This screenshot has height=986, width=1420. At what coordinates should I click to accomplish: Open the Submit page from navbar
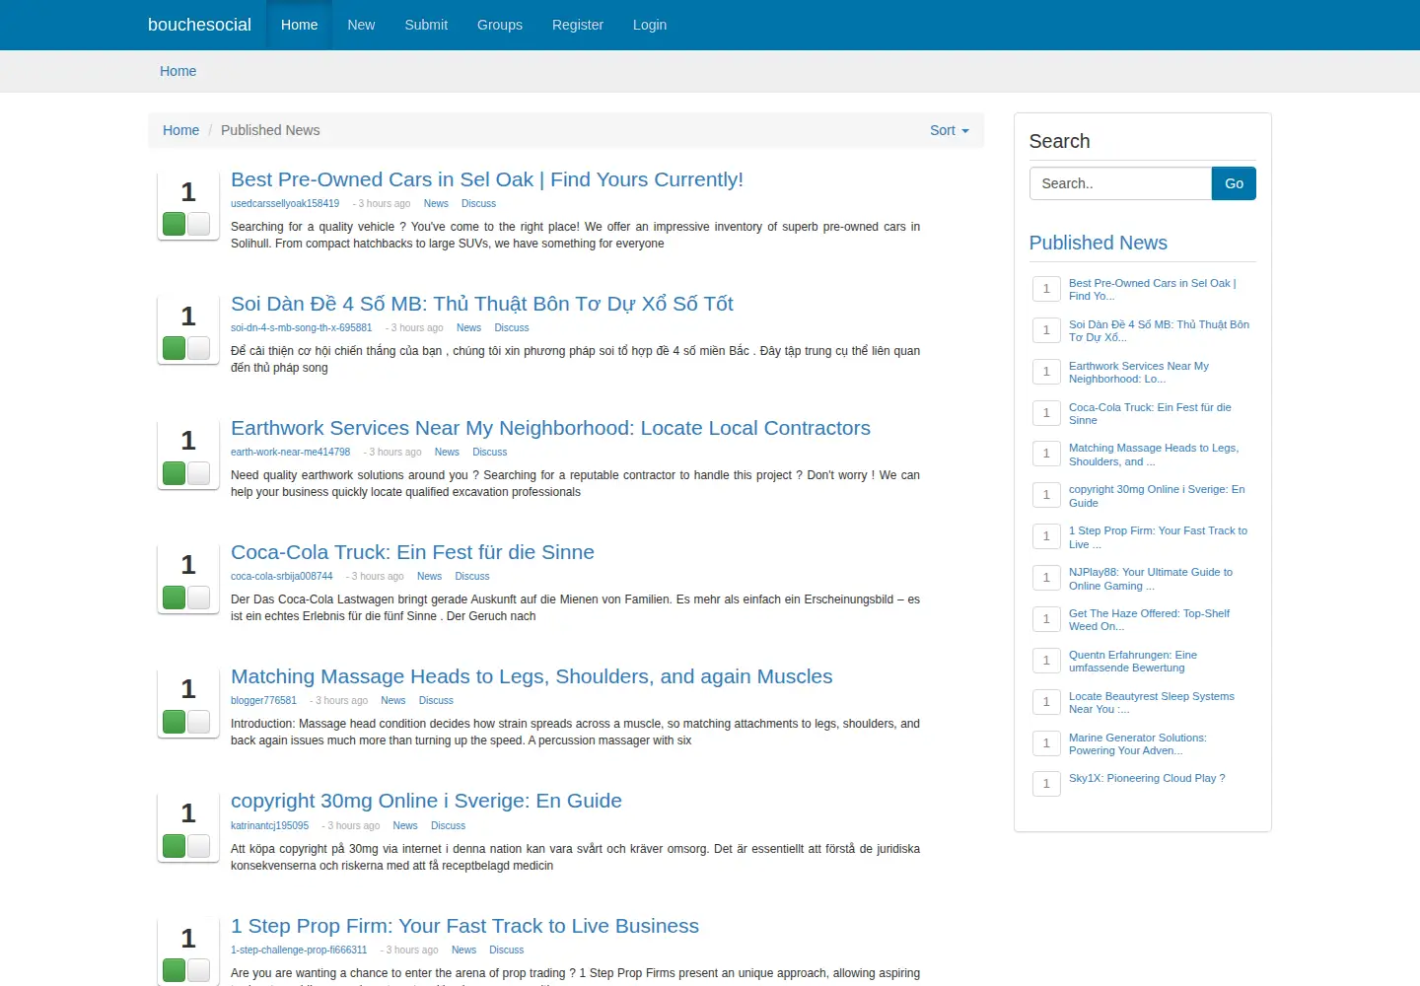click(x=426, y=25)
